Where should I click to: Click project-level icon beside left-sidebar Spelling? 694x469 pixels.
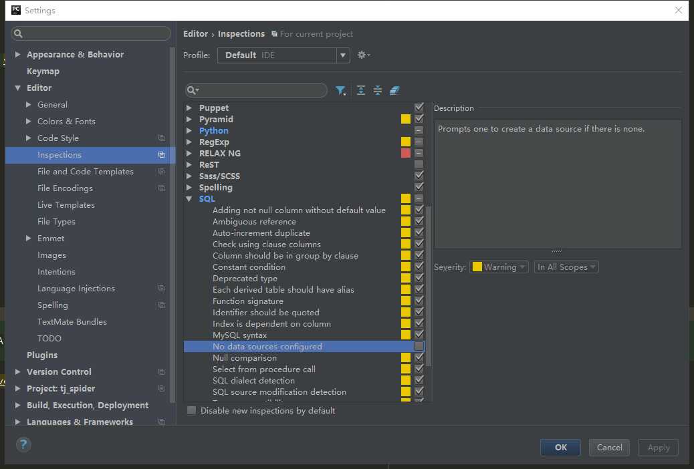pyautogui.click(x=162, y=305)
